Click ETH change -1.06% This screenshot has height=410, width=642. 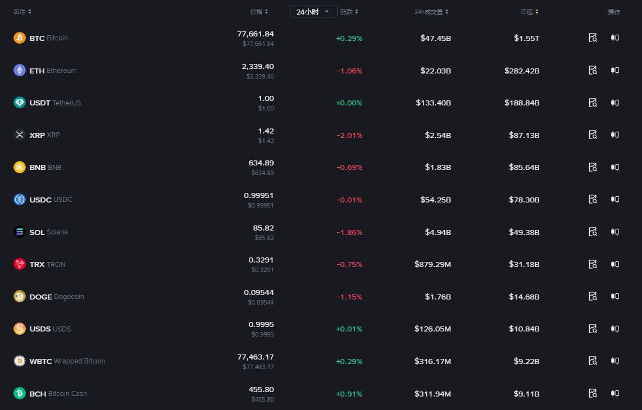[349, 71]
